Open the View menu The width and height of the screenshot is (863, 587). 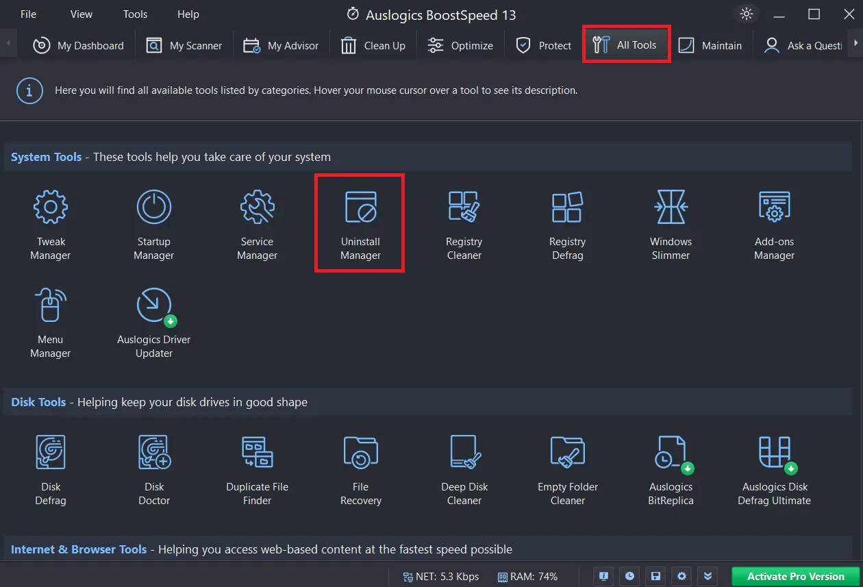[82, 14]
